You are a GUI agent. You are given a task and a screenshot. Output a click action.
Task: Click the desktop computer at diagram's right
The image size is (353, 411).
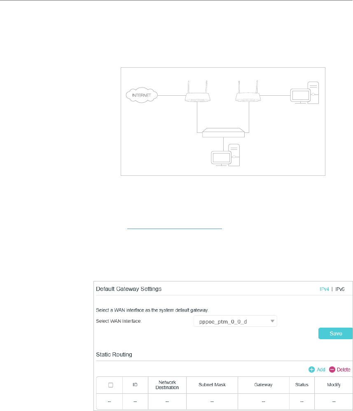click(x=304, y=93)
